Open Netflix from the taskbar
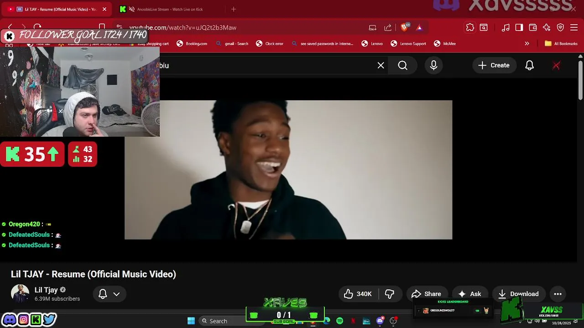Screen dimensions: 584x328 coord(353,321)
